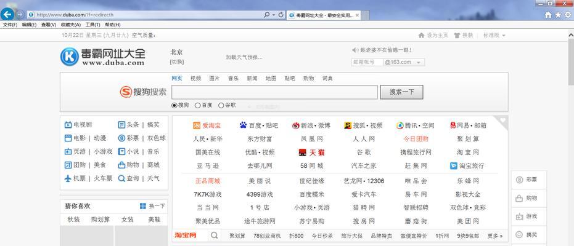Open the 帮助(H) menu
The height and width of the screenshot is (246, 574).
(x=112, y=25)
